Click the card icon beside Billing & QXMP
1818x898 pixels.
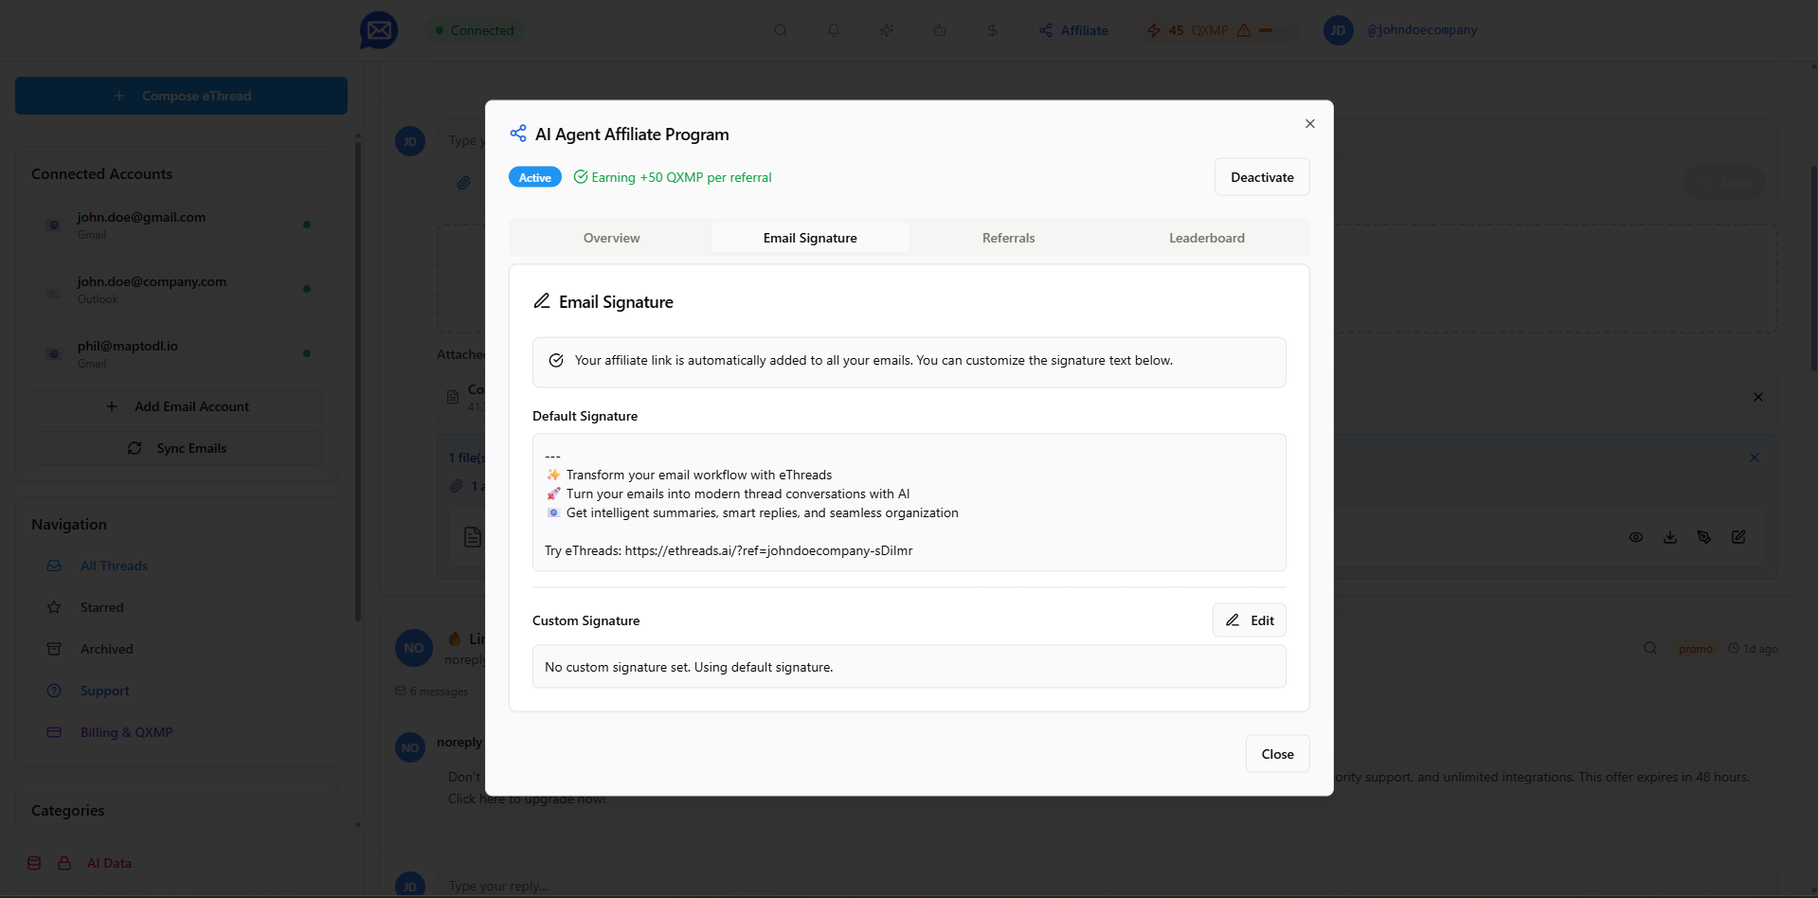coord(54,732)
